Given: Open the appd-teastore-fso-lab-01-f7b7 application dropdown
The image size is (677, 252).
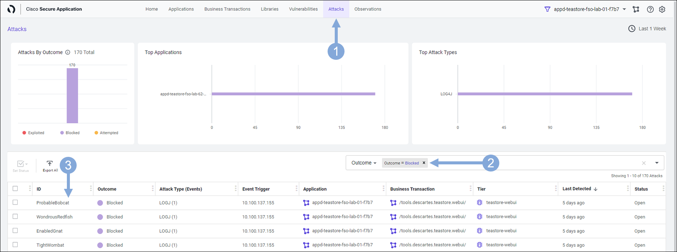Looking at the screenshot, I should click(624, 9).
